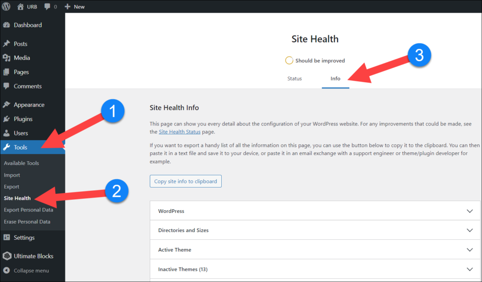
Task: Click the Ultimate Blocks logo icon
Action: click(x=7, y=256)
